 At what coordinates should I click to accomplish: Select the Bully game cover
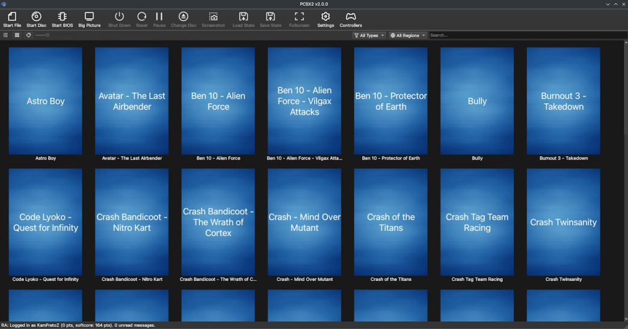[477, 101]
